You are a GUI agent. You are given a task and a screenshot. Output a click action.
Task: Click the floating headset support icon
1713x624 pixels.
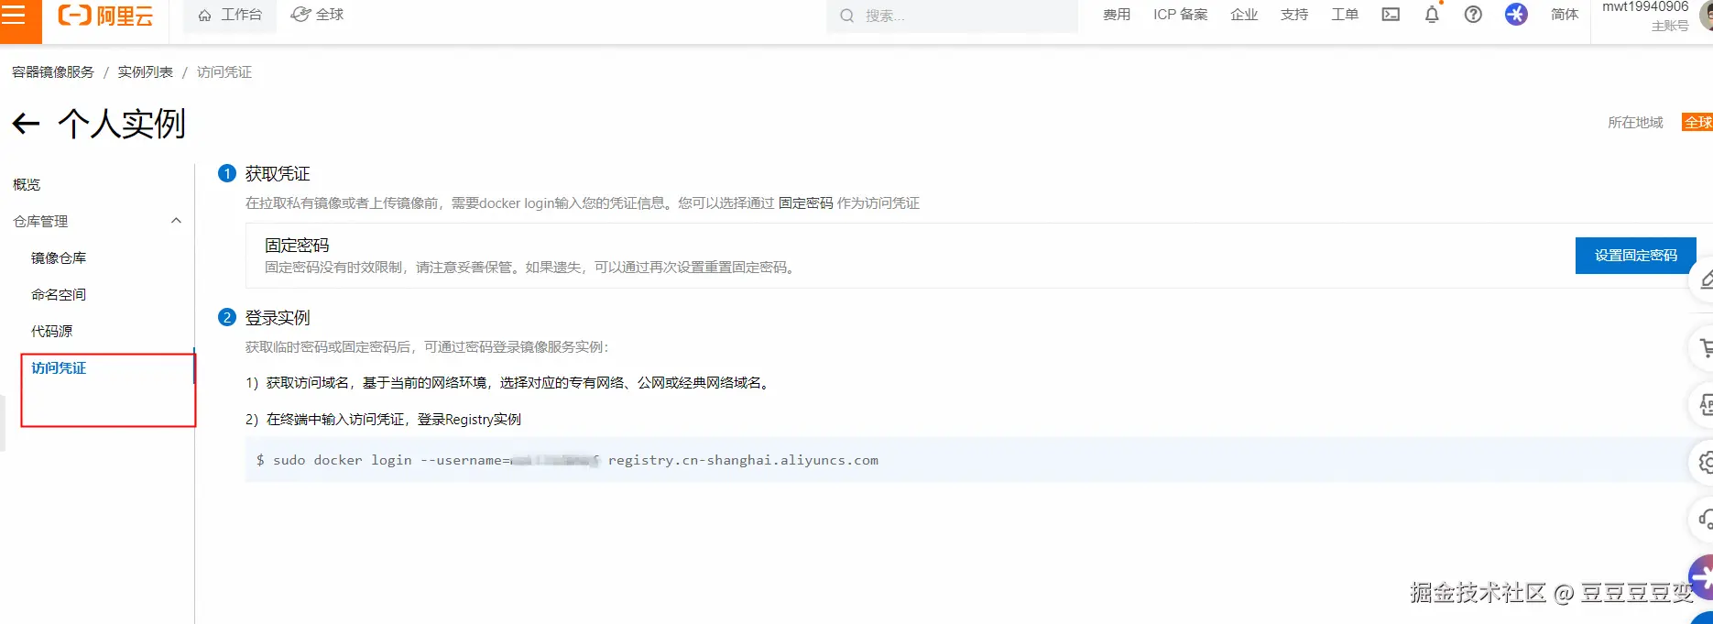pos(1704,520)
